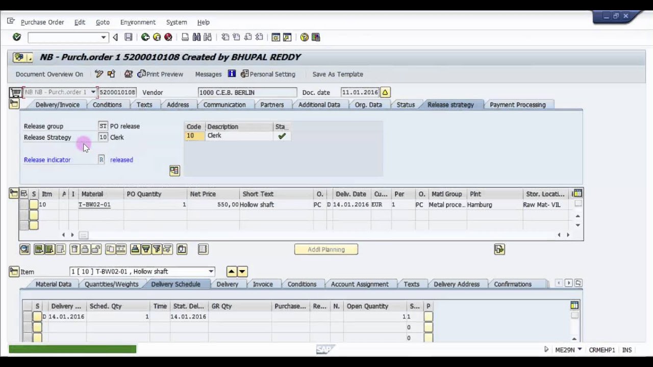Click the Document Overview On button
This screenshot has width=653, height=367.
49,74
